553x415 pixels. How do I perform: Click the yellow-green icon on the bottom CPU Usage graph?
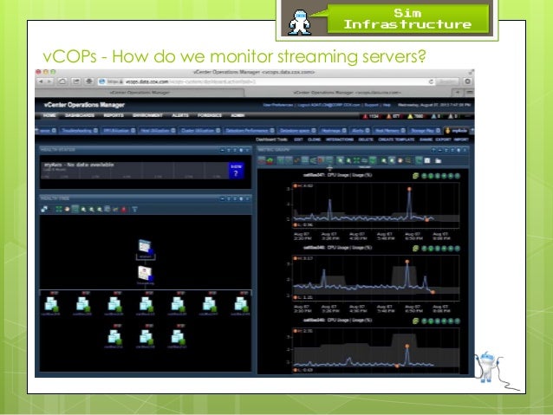point(416,321)
